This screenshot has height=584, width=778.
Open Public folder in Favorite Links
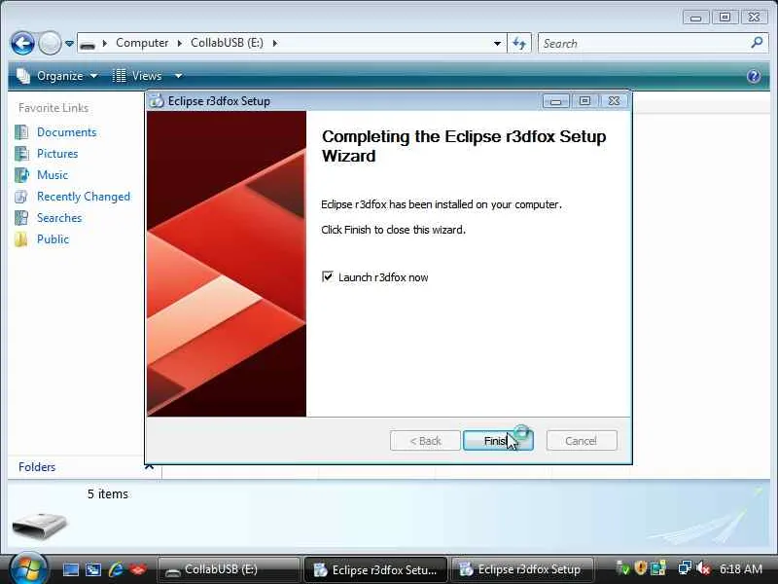pos(53,238)
